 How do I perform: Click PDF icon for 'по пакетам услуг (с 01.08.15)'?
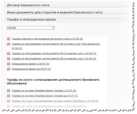click(9, 58)
